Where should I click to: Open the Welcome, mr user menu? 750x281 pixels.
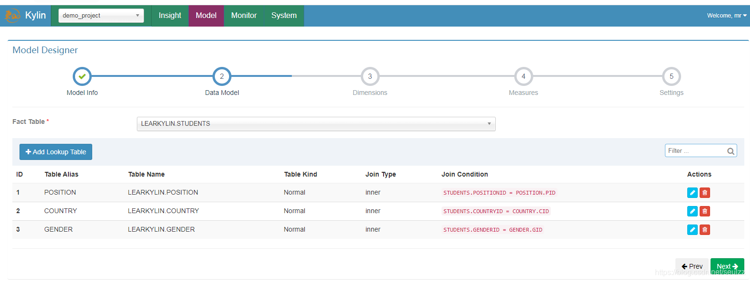pos(727,16)
